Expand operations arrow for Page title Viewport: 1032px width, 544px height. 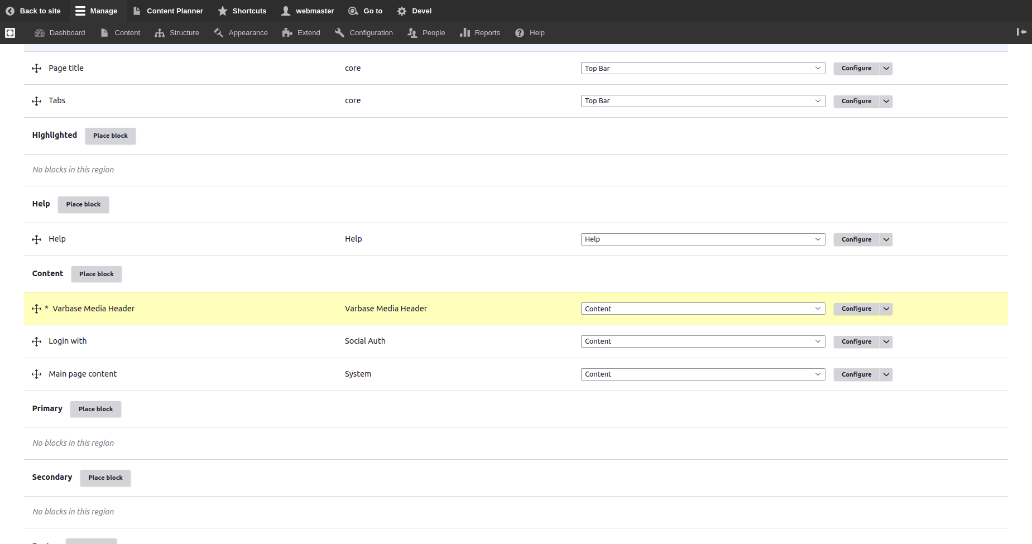[x=886, y=68]
